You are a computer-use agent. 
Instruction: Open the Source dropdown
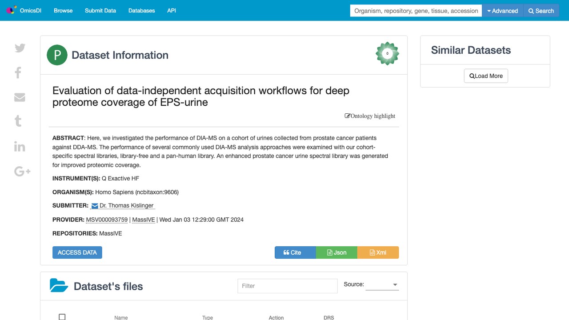[x=382, y=284]
